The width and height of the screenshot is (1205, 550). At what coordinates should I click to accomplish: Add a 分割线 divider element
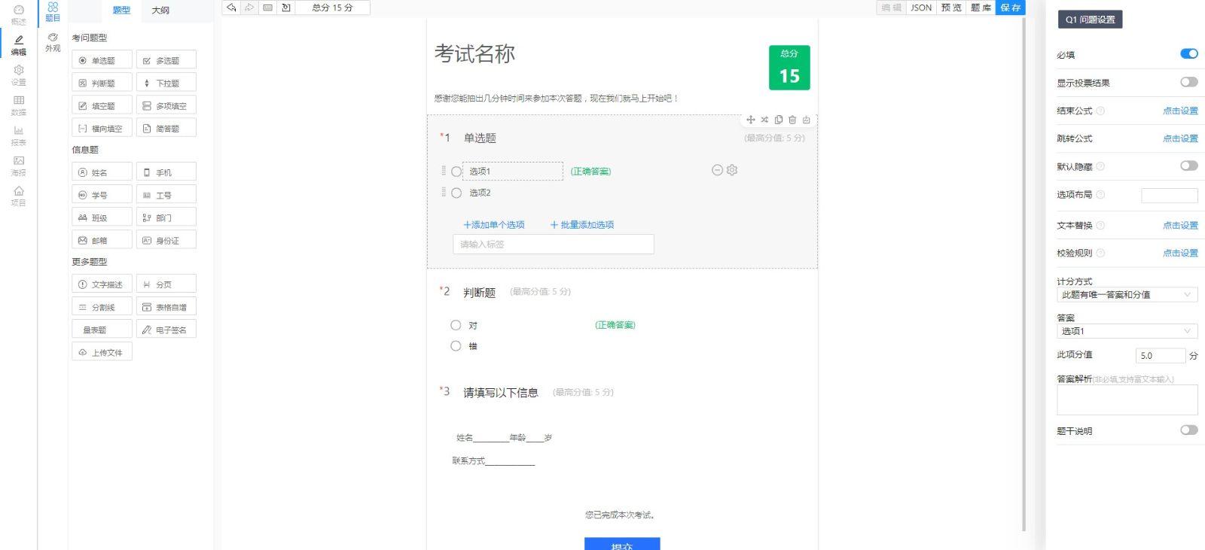(x=102, y=307)
